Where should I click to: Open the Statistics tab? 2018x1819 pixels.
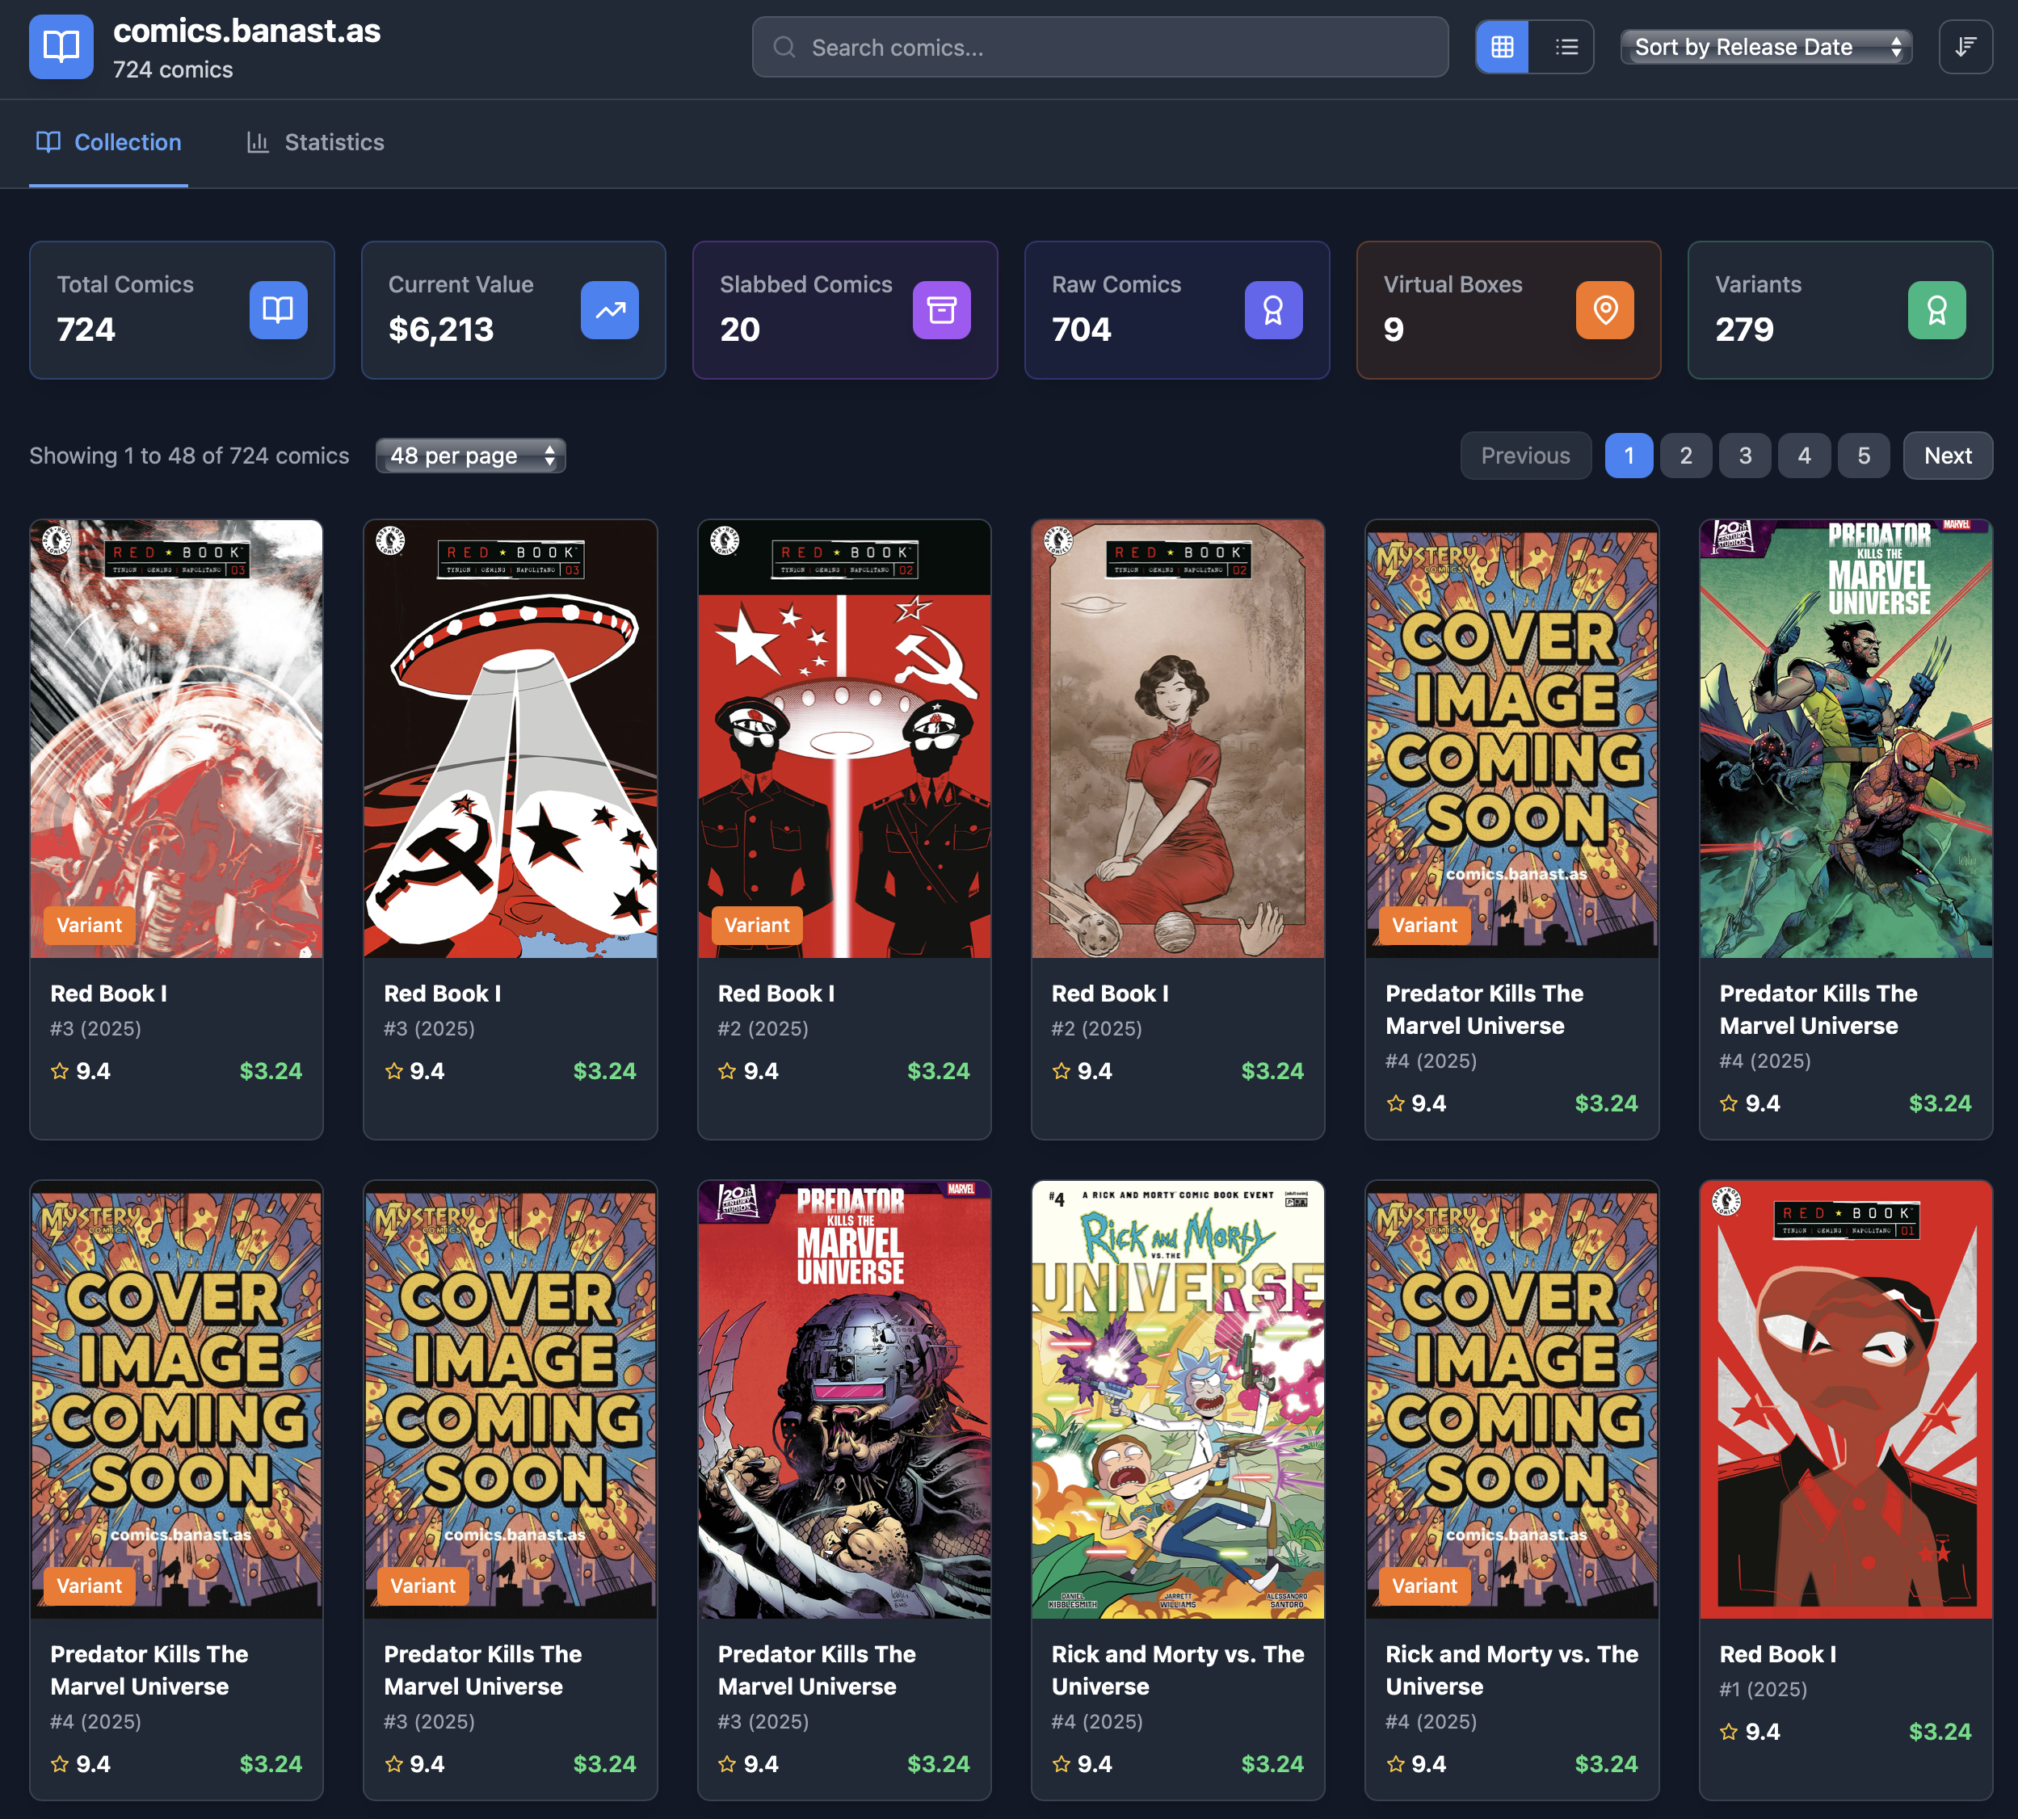point(315,142)
